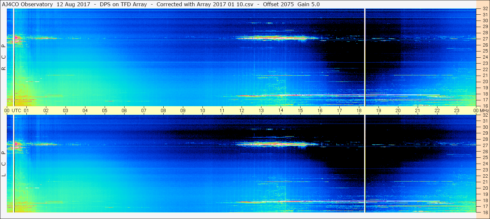Pick the "21" hour label on the time axis

[418, 110]
